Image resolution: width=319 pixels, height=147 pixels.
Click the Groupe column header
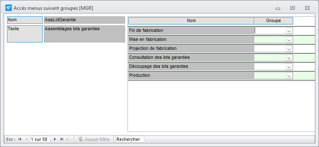tap(273, 21)
